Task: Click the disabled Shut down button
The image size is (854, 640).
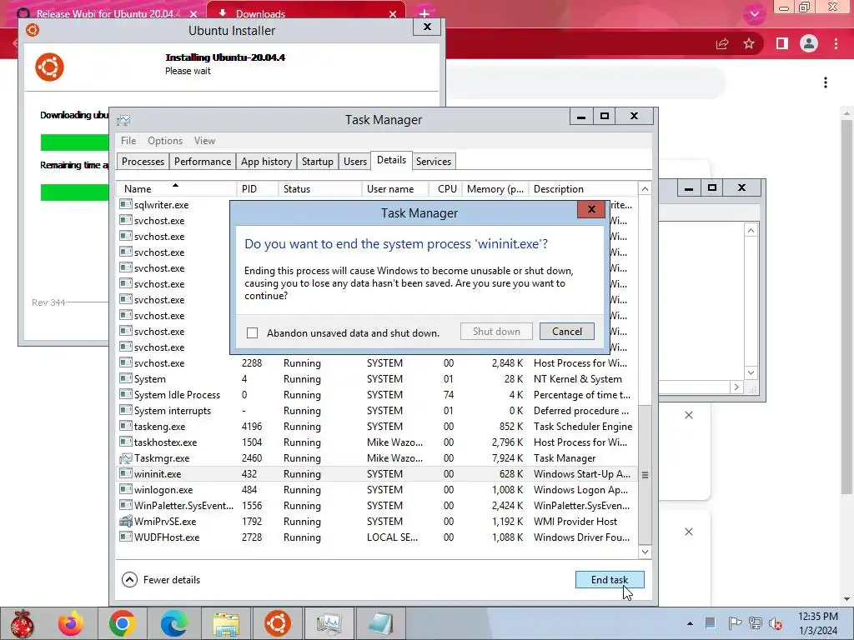Action: tap(496, 332)
